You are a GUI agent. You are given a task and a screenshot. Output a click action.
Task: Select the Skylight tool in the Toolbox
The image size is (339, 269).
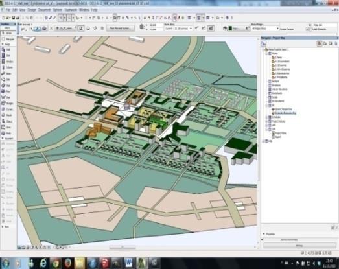click(x=8, y=103)
